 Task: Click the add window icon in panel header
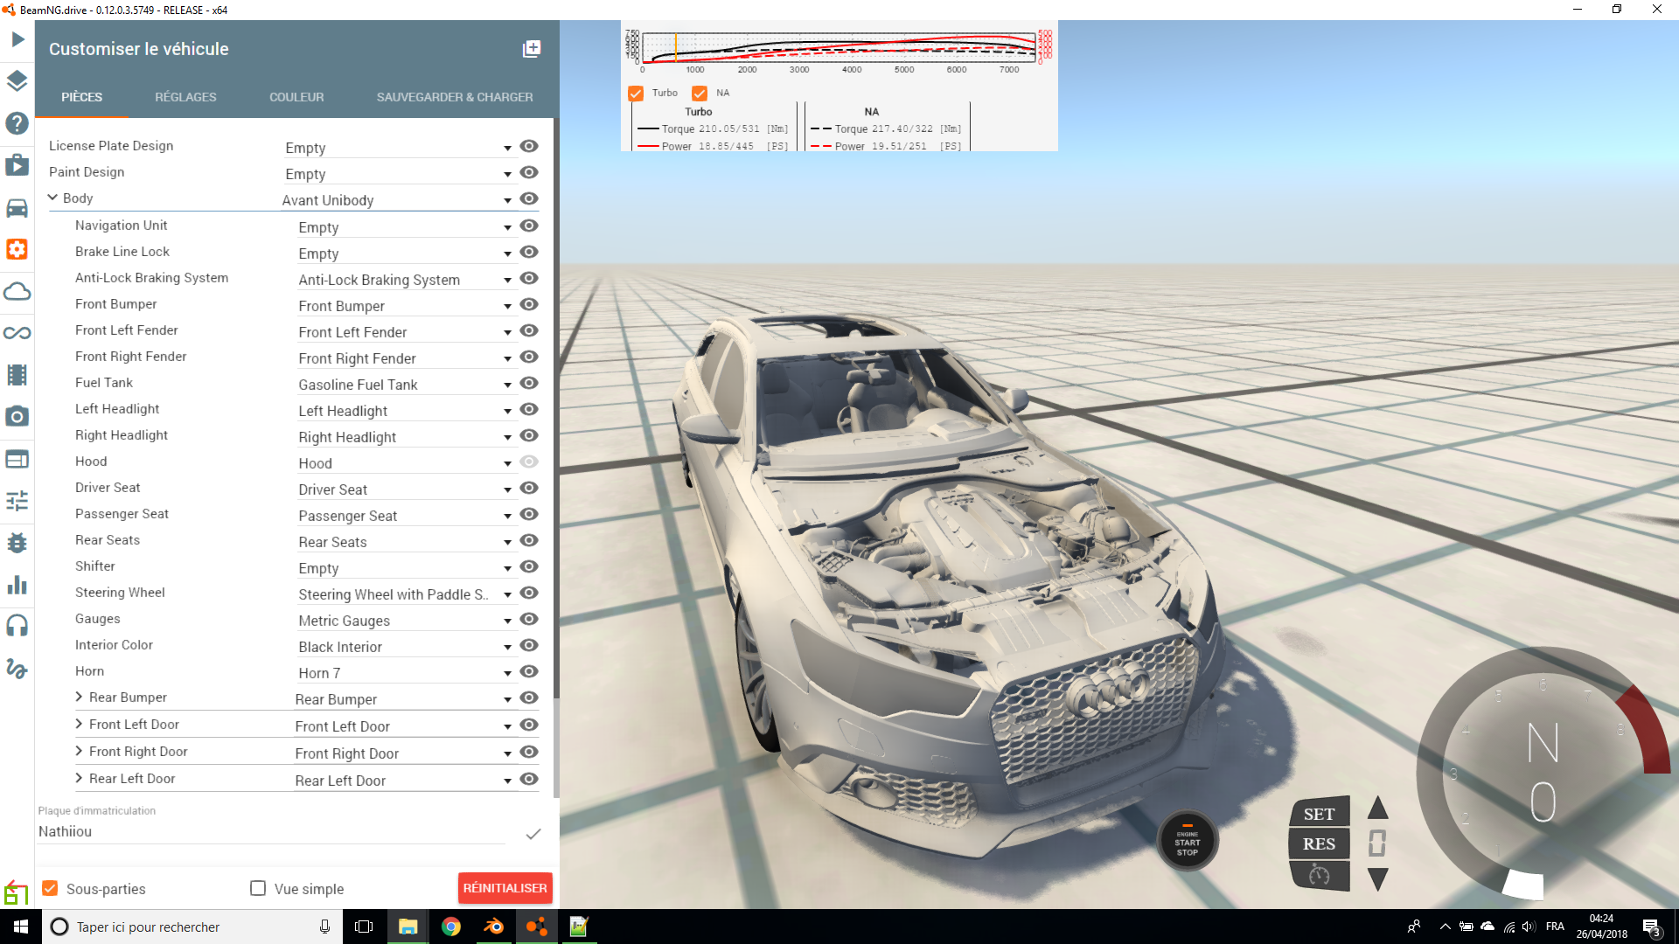532,49
